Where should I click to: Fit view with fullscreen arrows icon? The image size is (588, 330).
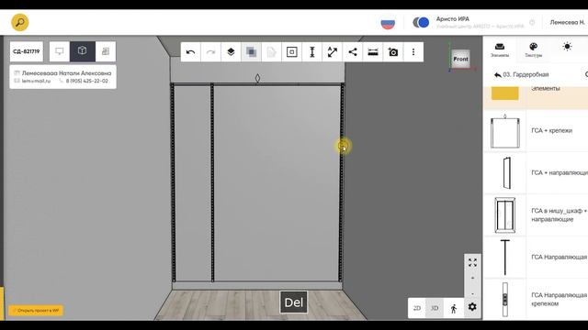(x=472, y=263)
